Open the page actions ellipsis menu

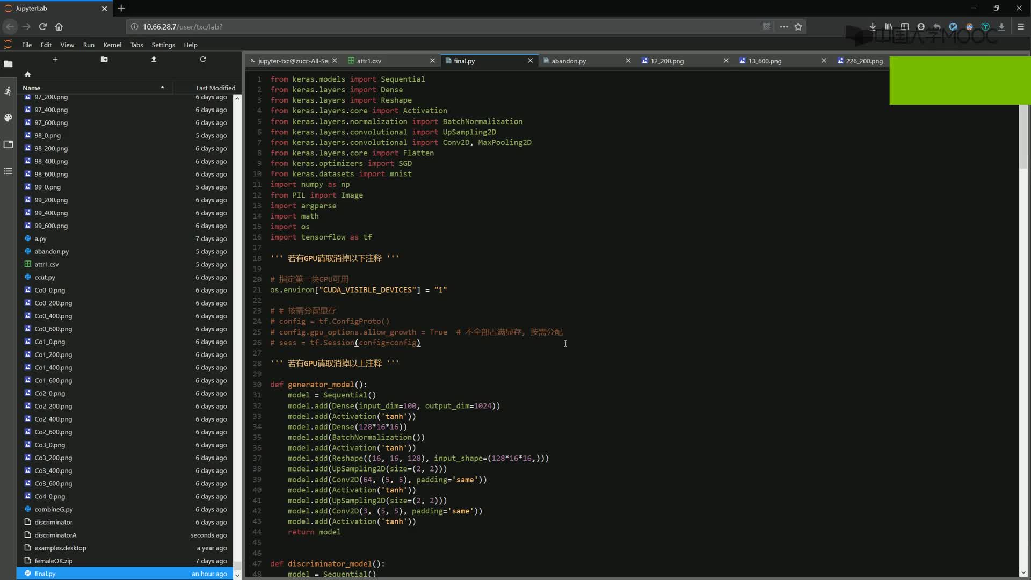coord(784,26)
